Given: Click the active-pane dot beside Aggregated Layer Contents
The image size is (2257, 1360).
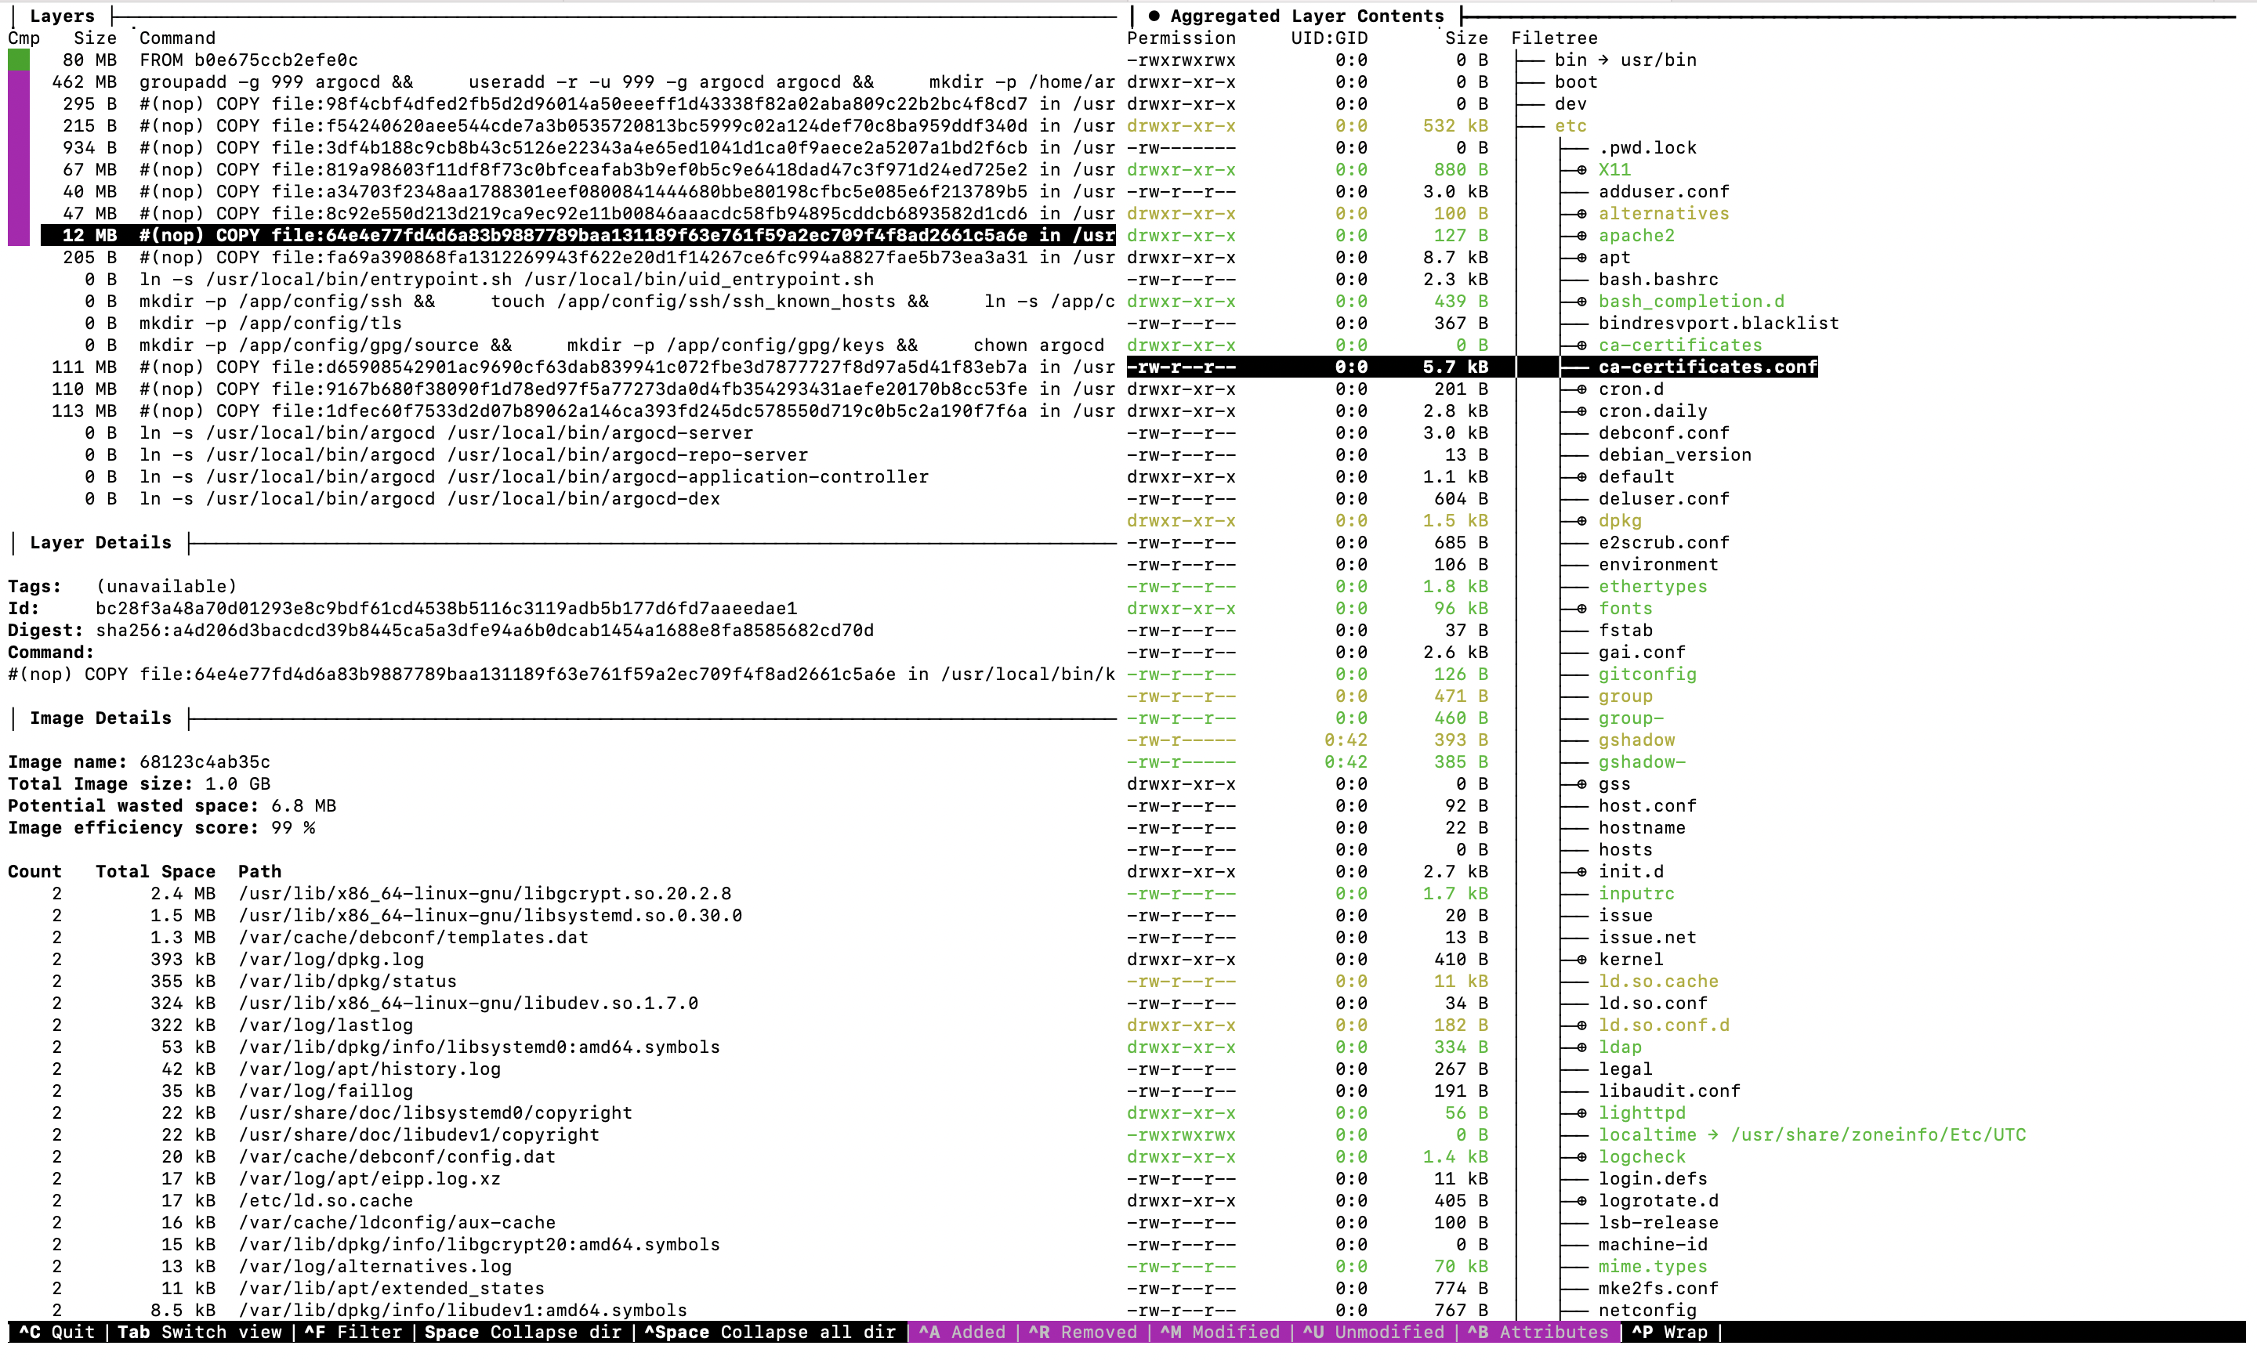Looking at the screenshot, I should [1154, 16].
